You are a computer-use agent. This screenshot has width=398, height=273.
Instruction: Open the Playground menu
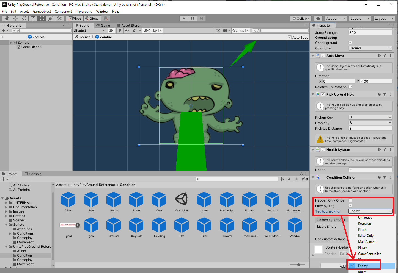click(x=84, y=12)
